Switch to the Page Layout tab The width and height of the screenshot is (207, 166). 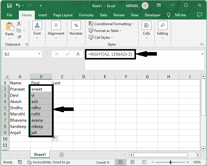tap(63, 15)
